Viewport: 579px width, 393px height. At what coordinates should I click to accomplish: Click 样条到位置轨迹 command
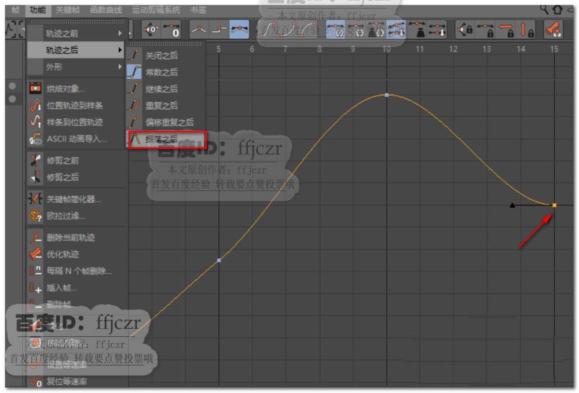click(76, 122)
